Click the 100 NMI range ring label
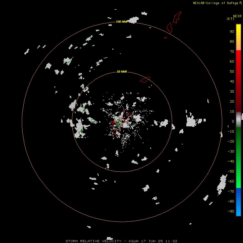This screenshot has height=243, width=243. (122, 22)
